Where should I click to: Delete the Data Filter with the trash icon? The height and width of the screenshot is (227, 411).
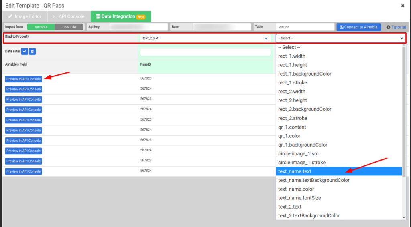32,52
